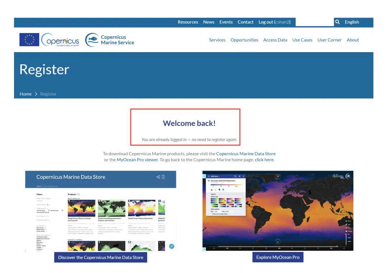The width and height of the screenshot is (388, 273).
Task: Open the MyOcean Pro world map thumbnail
Action: (278, 210)
